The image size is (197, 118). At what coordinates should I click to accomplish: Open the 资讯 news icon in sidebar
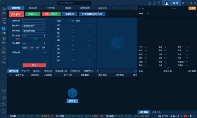[x=4, y=38]
